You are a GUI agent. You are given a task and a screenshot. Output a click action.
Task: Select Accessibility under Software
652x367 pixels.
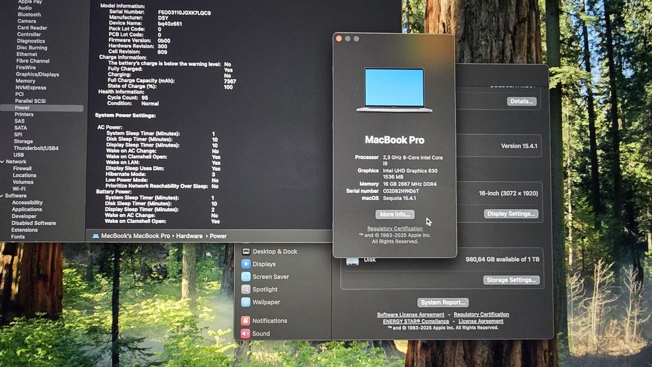[27, 203]
